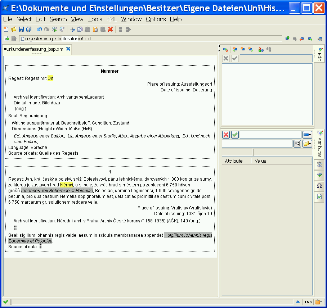
Task: Open the Validity check document tab
Action: [319, 196]
